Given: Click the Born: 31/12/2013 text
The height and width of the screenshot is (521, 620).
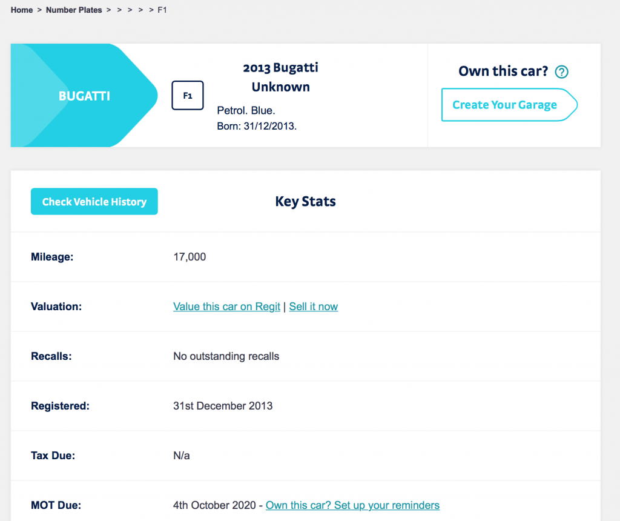Looking at the screenshot, I should [x=257, y=126].
